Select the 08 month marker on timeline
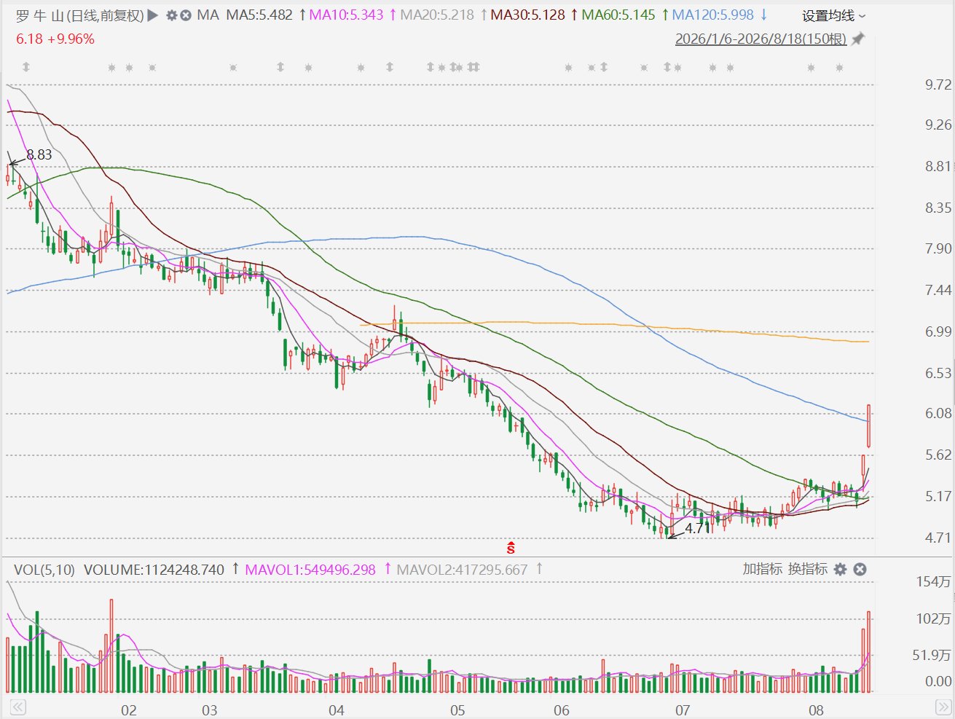 (816, 710)
